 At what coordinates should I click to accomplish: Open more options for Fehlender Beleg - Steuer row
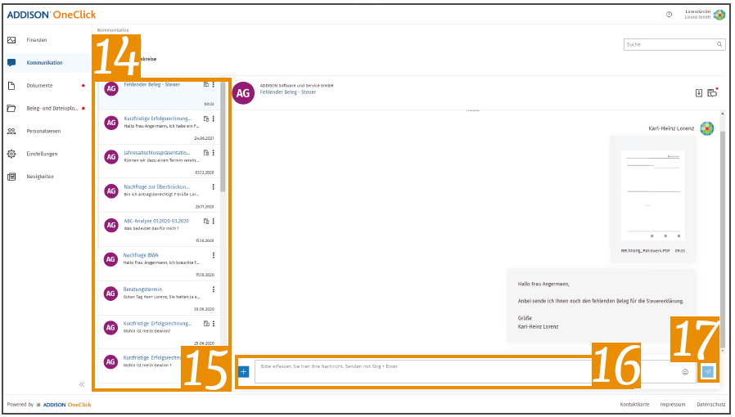coord(214,85)
